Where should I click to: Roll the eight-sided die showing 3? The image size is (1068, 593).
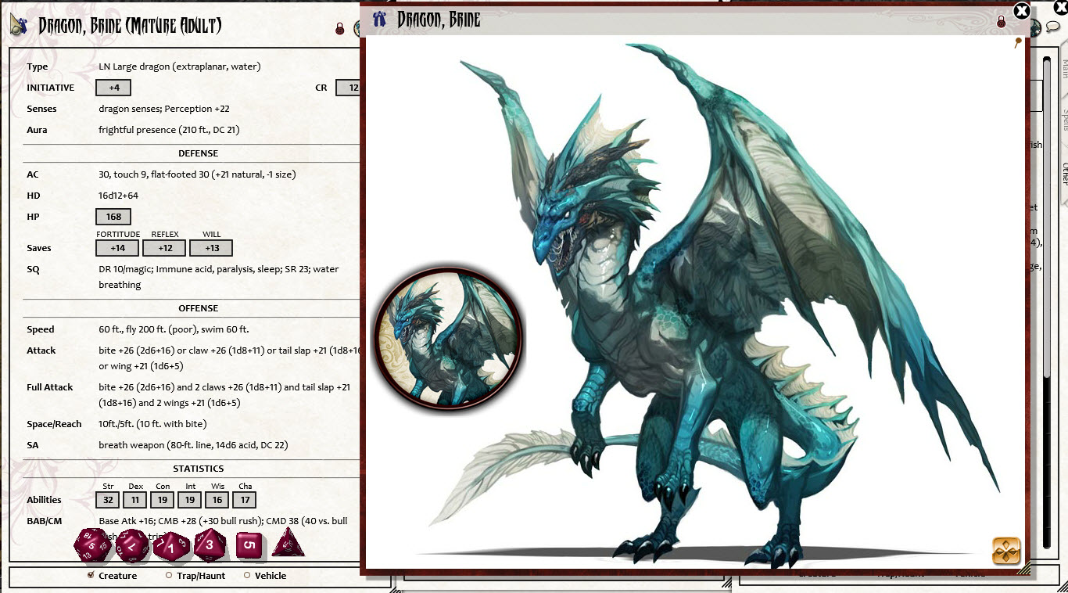click(x=210, y=545)
